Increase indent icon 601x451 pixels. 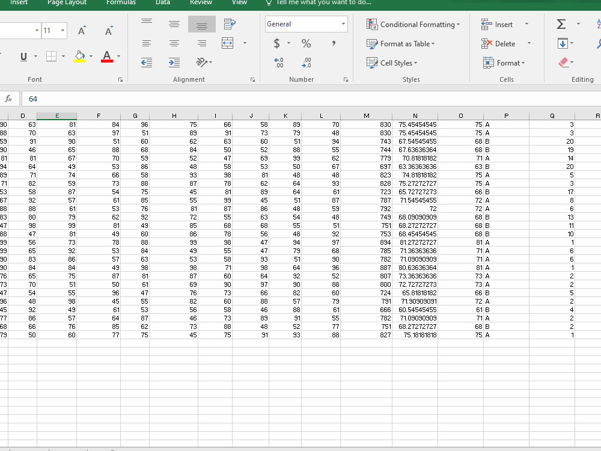pos(174,62)
